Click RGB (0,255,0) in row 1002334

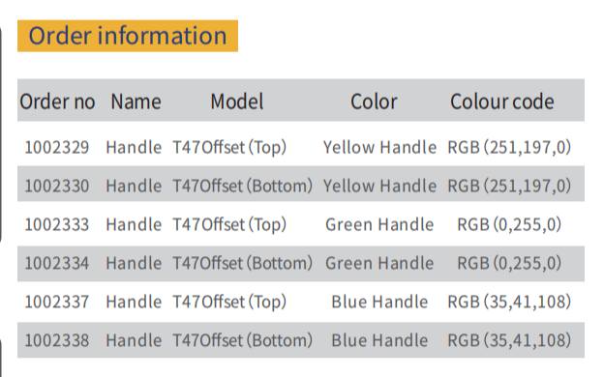tap(509, 264)
